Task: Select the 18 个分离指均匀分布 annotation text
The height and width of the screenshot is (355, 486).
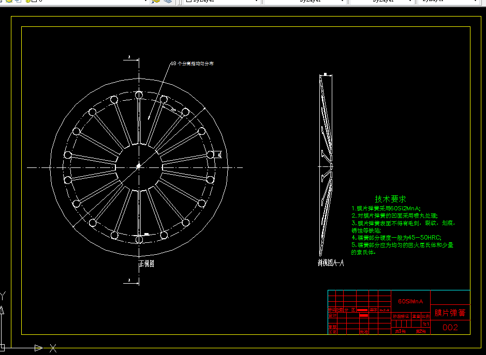Action: click(192, 64)
